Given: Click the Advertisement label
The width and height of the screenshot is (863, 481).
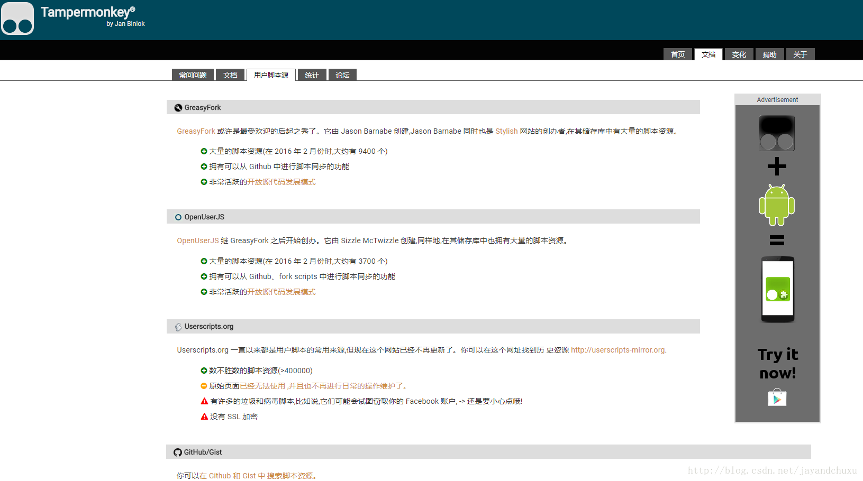Looking at the screenshot, I should 777,100.
